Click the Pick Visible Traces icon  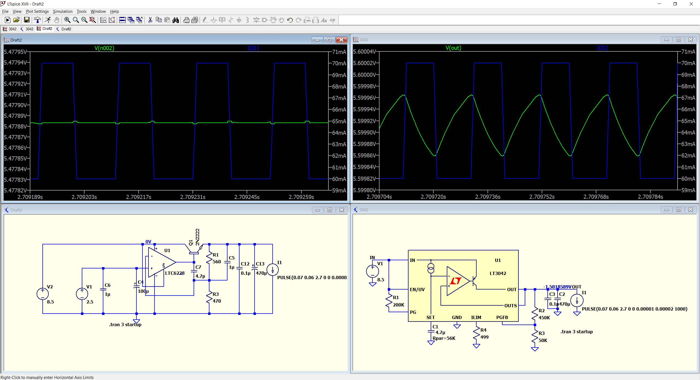103,20
